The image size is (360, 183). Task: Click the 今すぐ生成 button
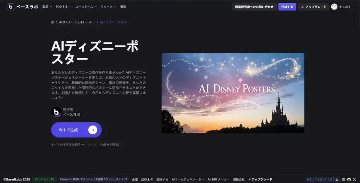[76, 130]
